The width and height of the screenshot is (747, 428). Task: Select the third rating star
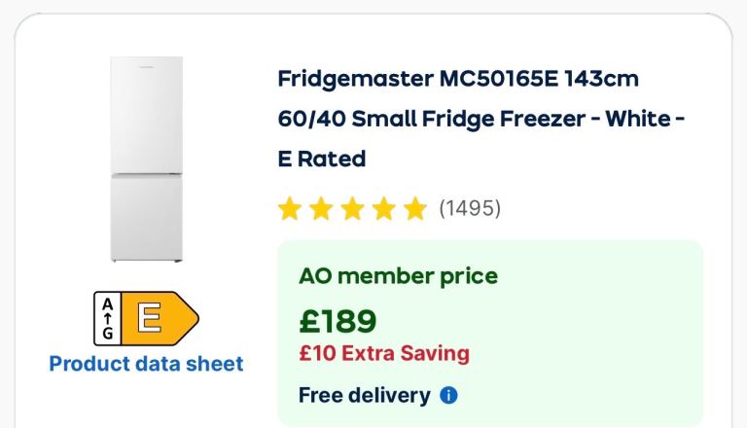tap(352, 208)
